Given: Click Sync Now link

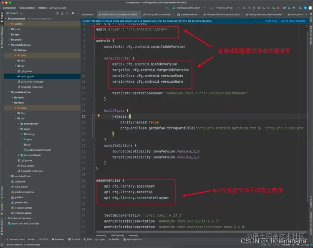Looking at the screenshot, I should pos(271,21).
